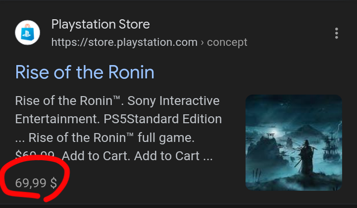Click the PlayStation logo on the bag icon
Image resolution: width=357 pixels, height=208 pixels.
27,35
